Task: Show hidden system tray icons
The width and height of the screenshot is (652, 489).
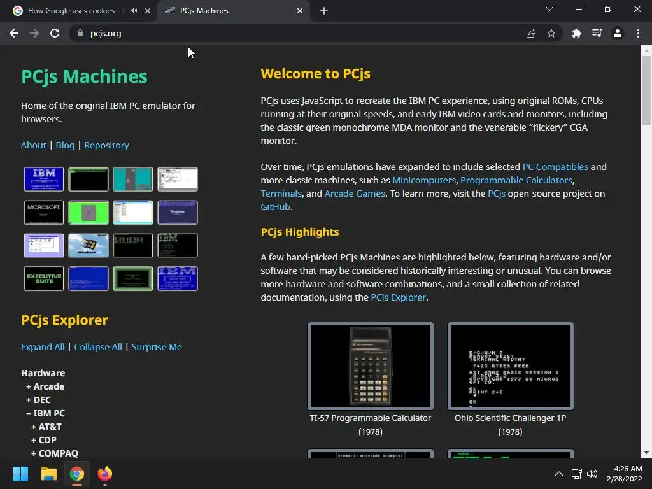Action: tap(559, 474)
